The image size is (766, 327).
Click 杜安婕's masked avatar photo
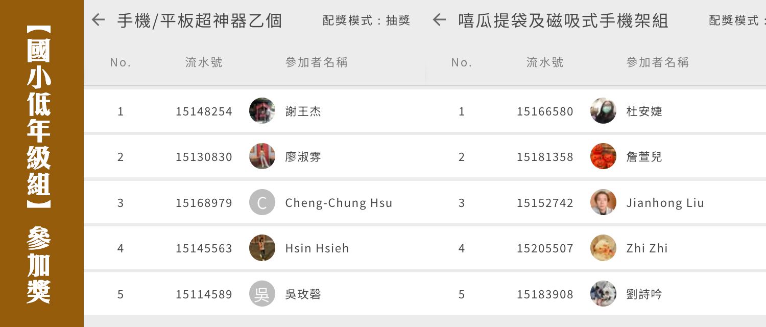(603, 111)
